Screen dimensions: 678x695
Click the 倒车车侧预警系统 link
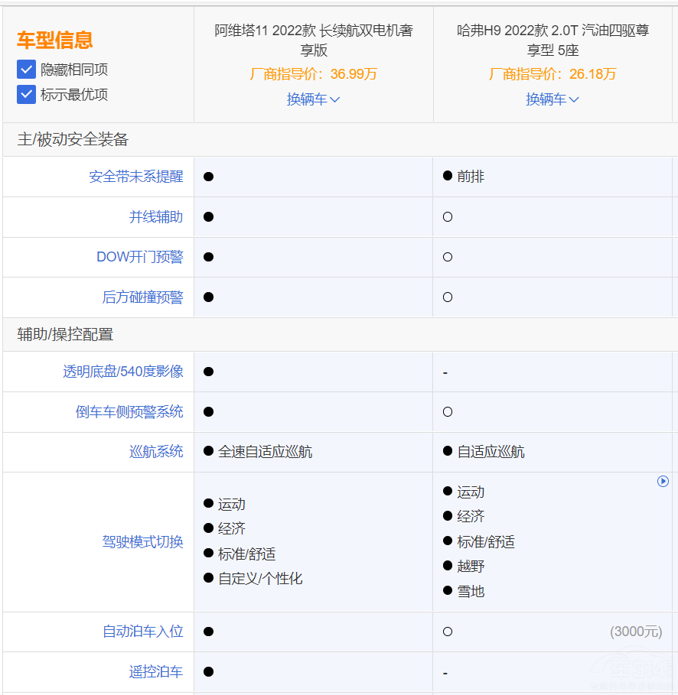[129, 412]
